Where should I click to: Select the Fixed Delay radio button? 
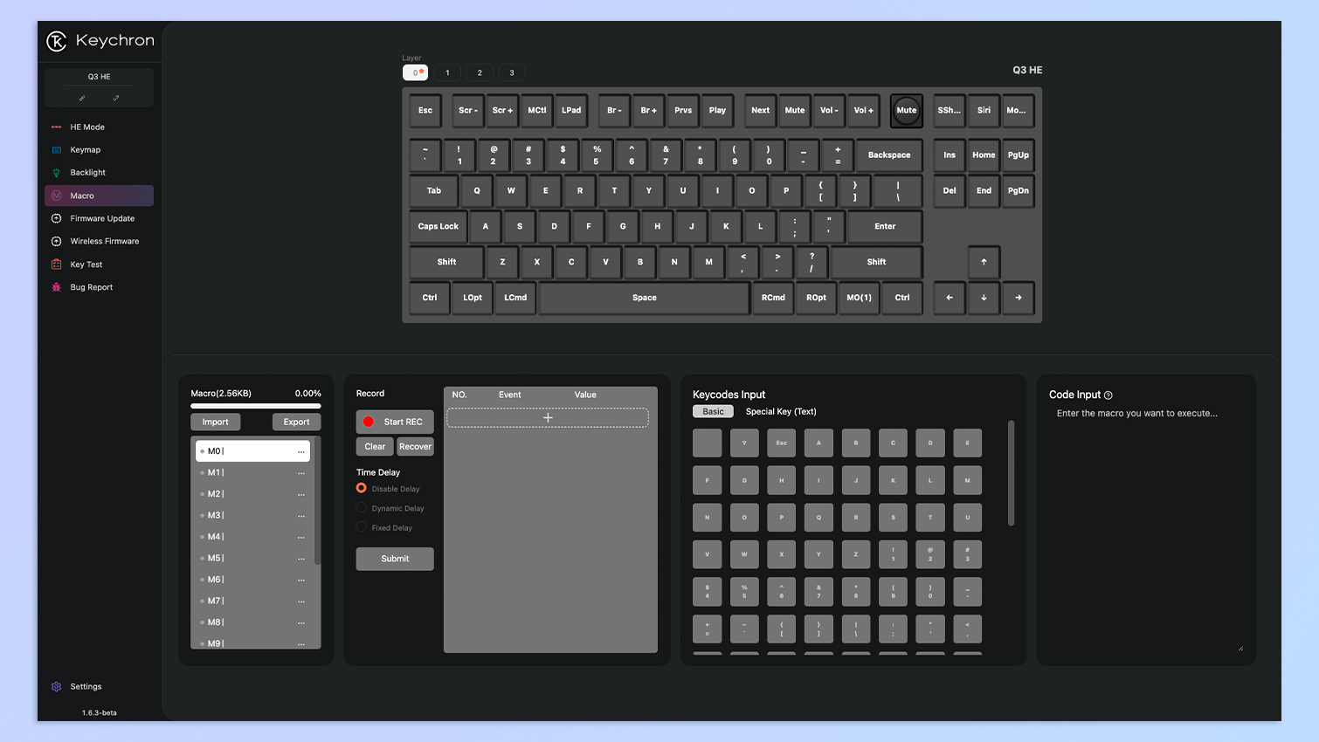[x=362, y=527]
